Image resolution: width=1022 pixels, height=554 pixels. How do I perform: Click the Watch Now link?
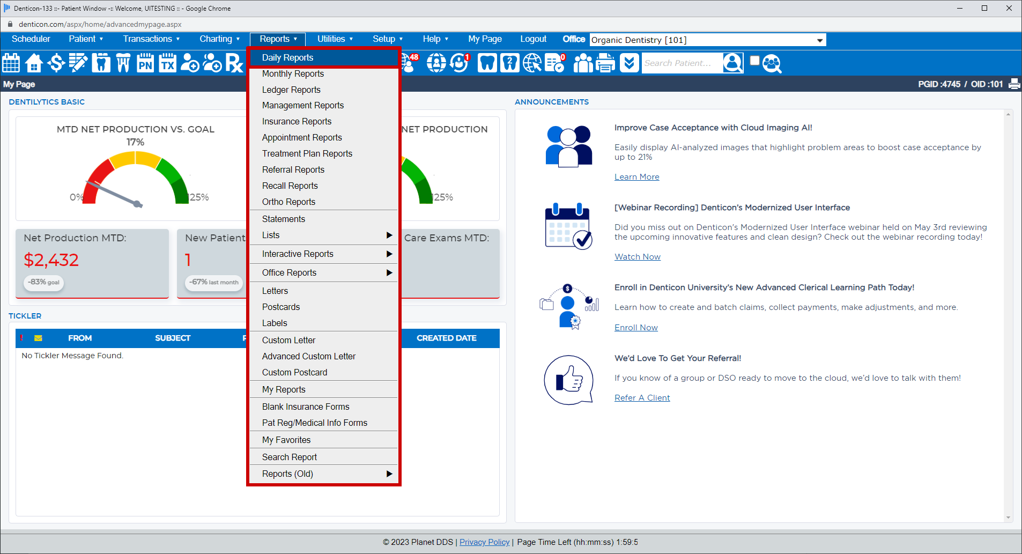[637, 257]
